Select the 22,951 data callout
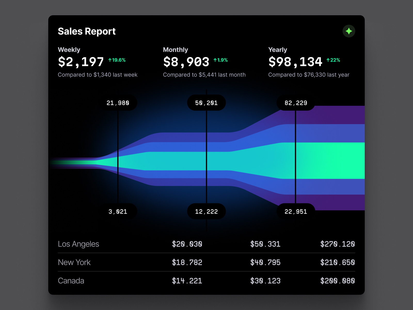Screen dimensions: 413x310 point(296,211)
